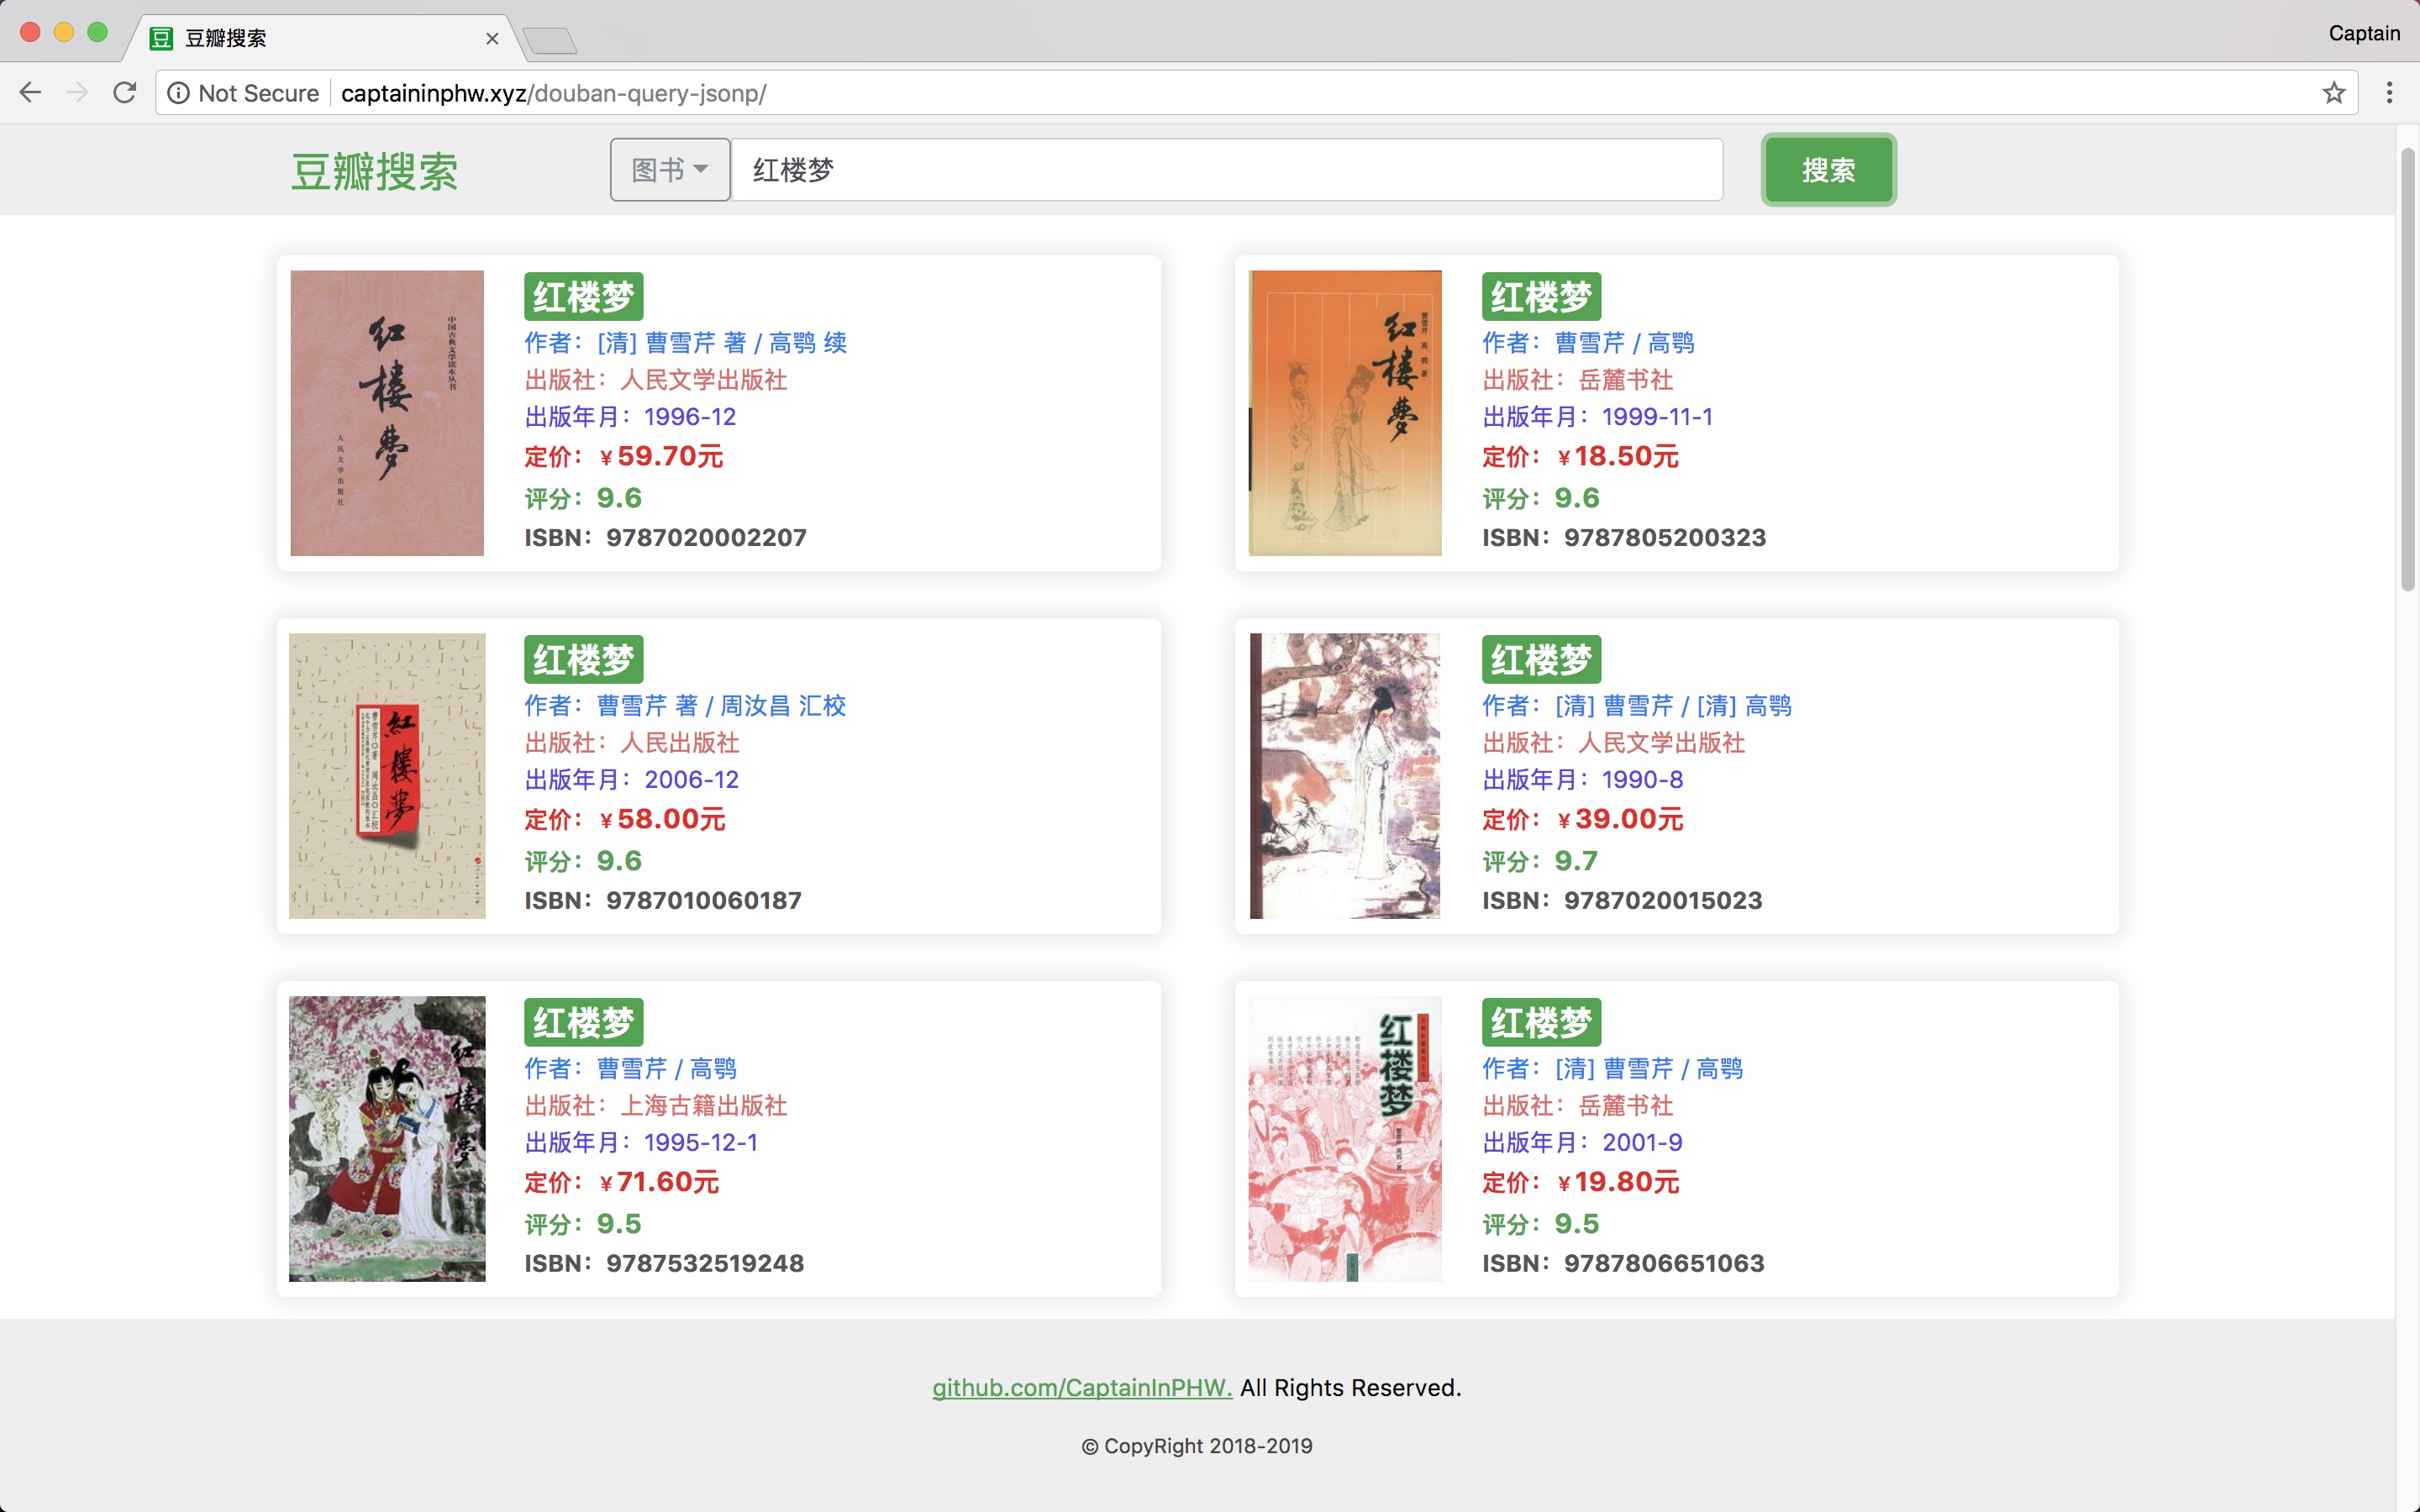Close the 豆瓣搜索 tab
The width and height of the screenshot is (2420, 1512).
[x=492, y=39]
